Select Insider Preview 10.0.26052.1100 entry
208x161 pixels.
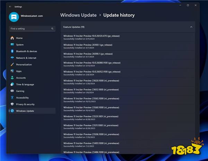(x=128, y=73)
